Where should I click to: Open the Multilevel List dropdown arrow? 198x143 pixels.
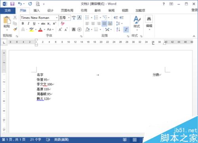click(109, 17)
